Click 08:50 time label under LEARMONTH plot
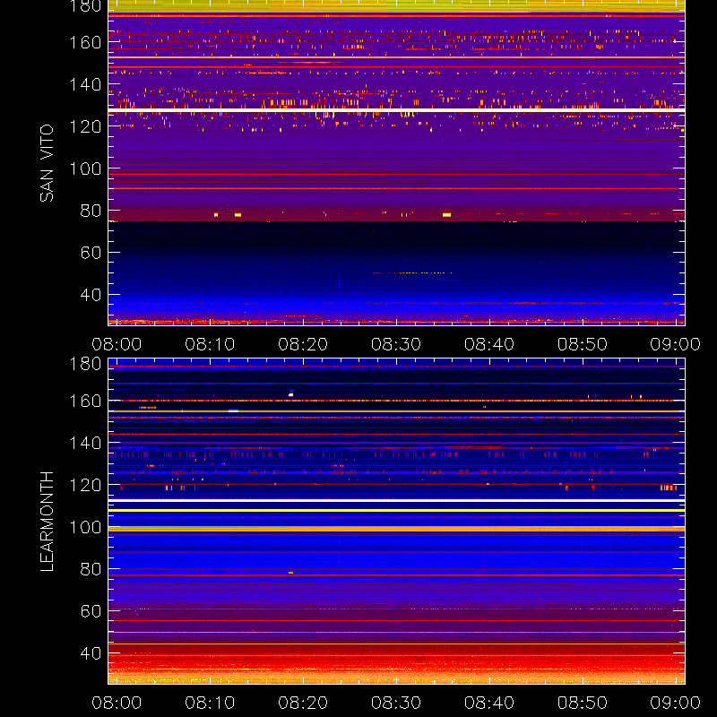 tap(583, 703)
